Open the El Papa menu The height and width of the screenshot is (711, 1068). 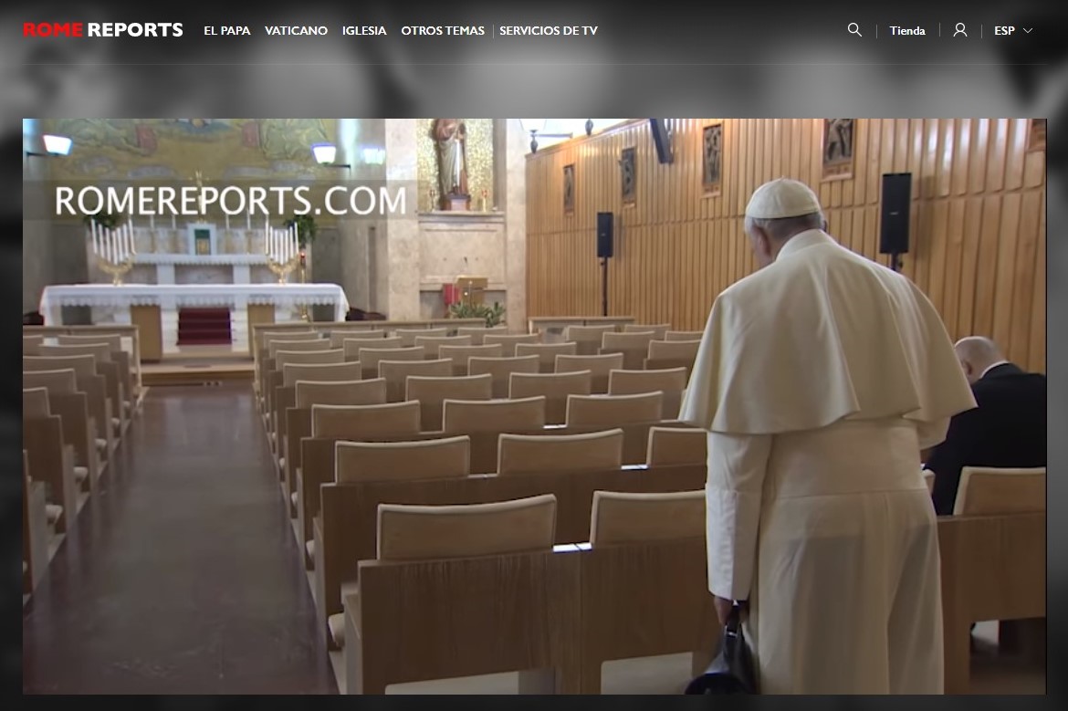pos(226,31)
